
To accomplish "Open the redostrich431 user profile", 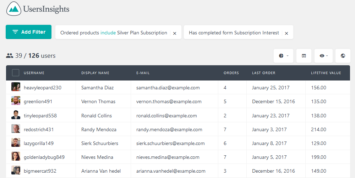I will (39, 129).
